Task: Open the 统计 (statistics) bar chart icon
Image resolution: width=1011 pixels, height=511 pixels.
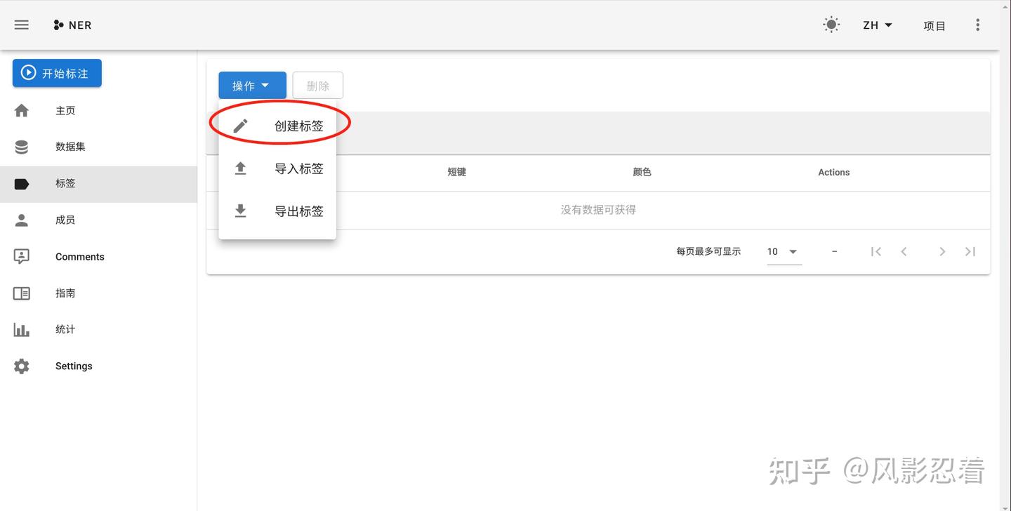Action: [x=21, y=329]
